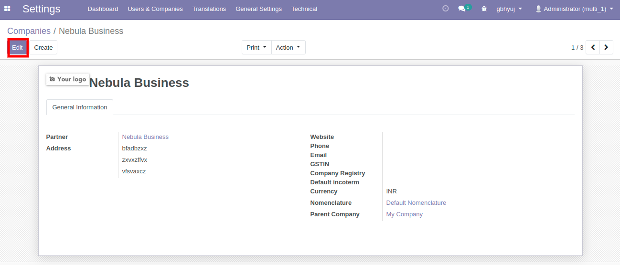The image size is (620, 265).
Task: Open the Technical menu
Action: (x=304, y=9)
